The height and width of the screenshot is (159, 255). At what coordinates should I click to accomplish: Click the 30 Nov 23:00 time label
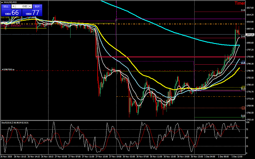(197, 157)
